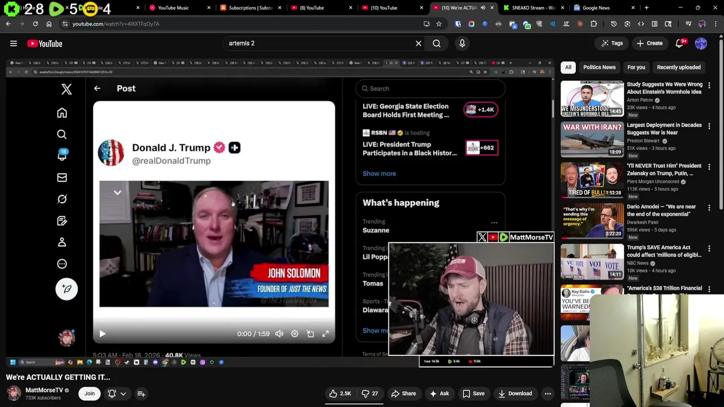Image resolution: width=724 pixels, height=407 pixels.
Task: Open the embedded video settings gear
Action: pos(295,334)
